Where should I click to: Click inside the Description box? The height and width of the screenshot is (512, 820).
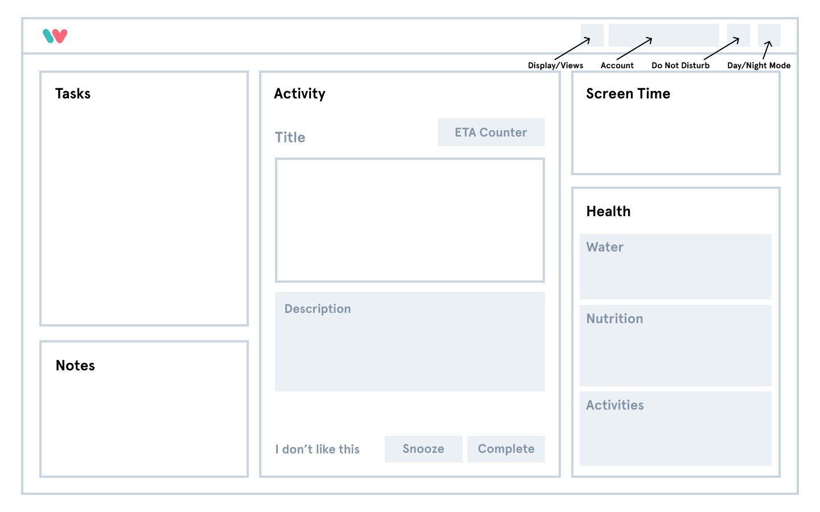pyautogui.click(x=410, y=341)
